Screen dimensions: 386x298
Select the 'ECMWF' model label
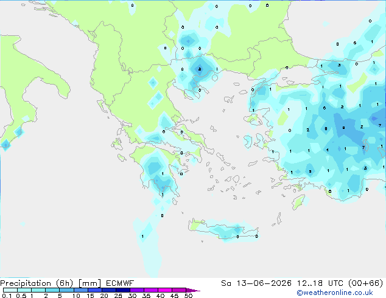(x=120, y=283)
